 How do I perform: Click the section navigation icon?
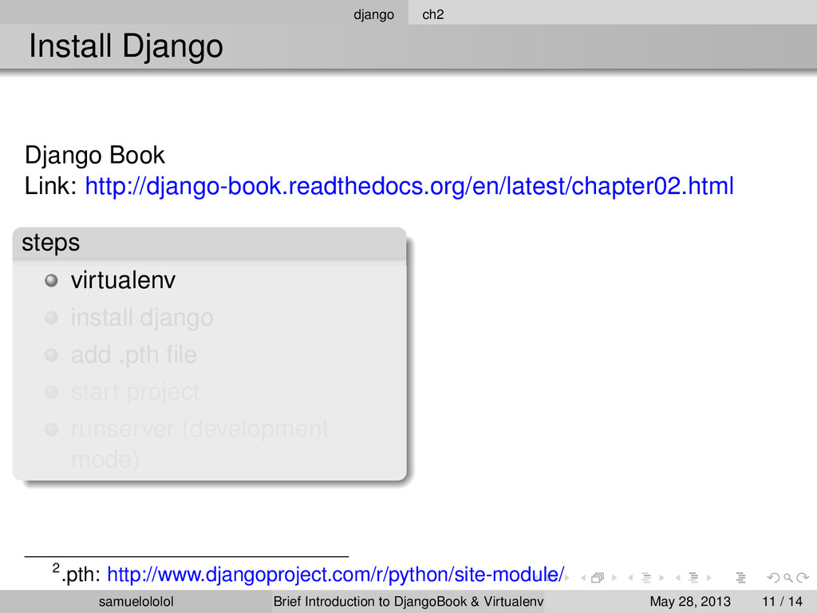tap(693, 578)
